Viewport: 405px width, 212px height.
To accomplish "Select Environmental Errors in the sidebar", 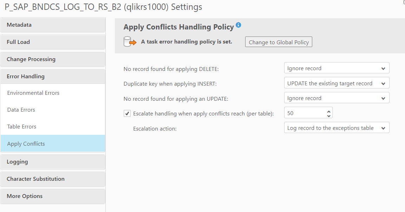I will coord(33,93).
